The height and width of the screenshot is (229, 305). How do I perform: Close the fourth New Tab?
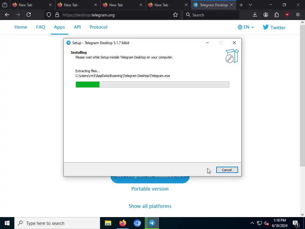(186, 5)
